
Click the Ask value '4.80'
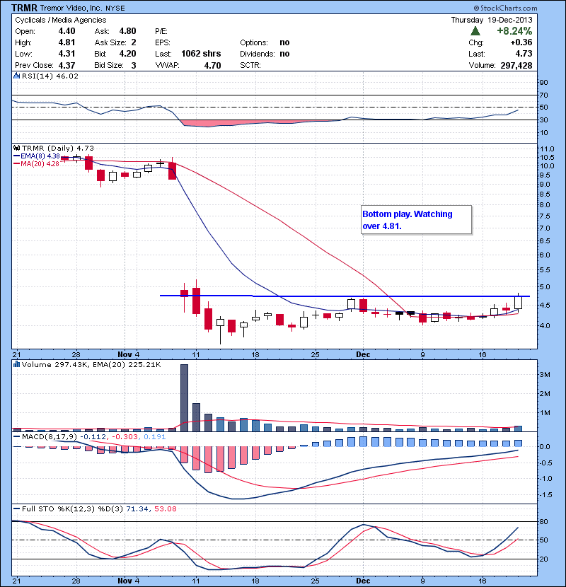(128, 31)
